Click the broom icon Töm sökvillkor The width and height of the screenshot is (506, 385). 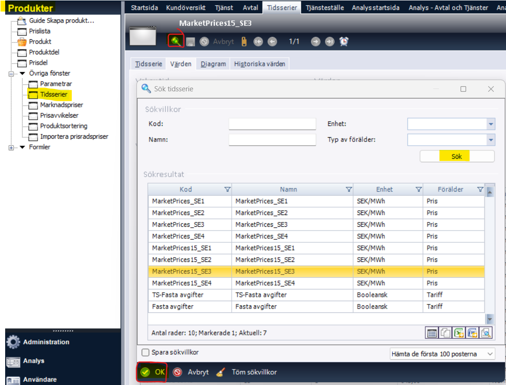[221, 372]
